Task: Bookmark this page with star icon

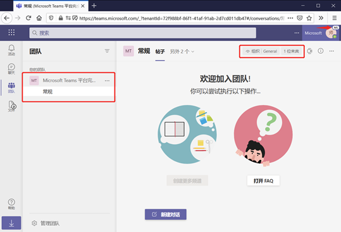Action: 309,18
